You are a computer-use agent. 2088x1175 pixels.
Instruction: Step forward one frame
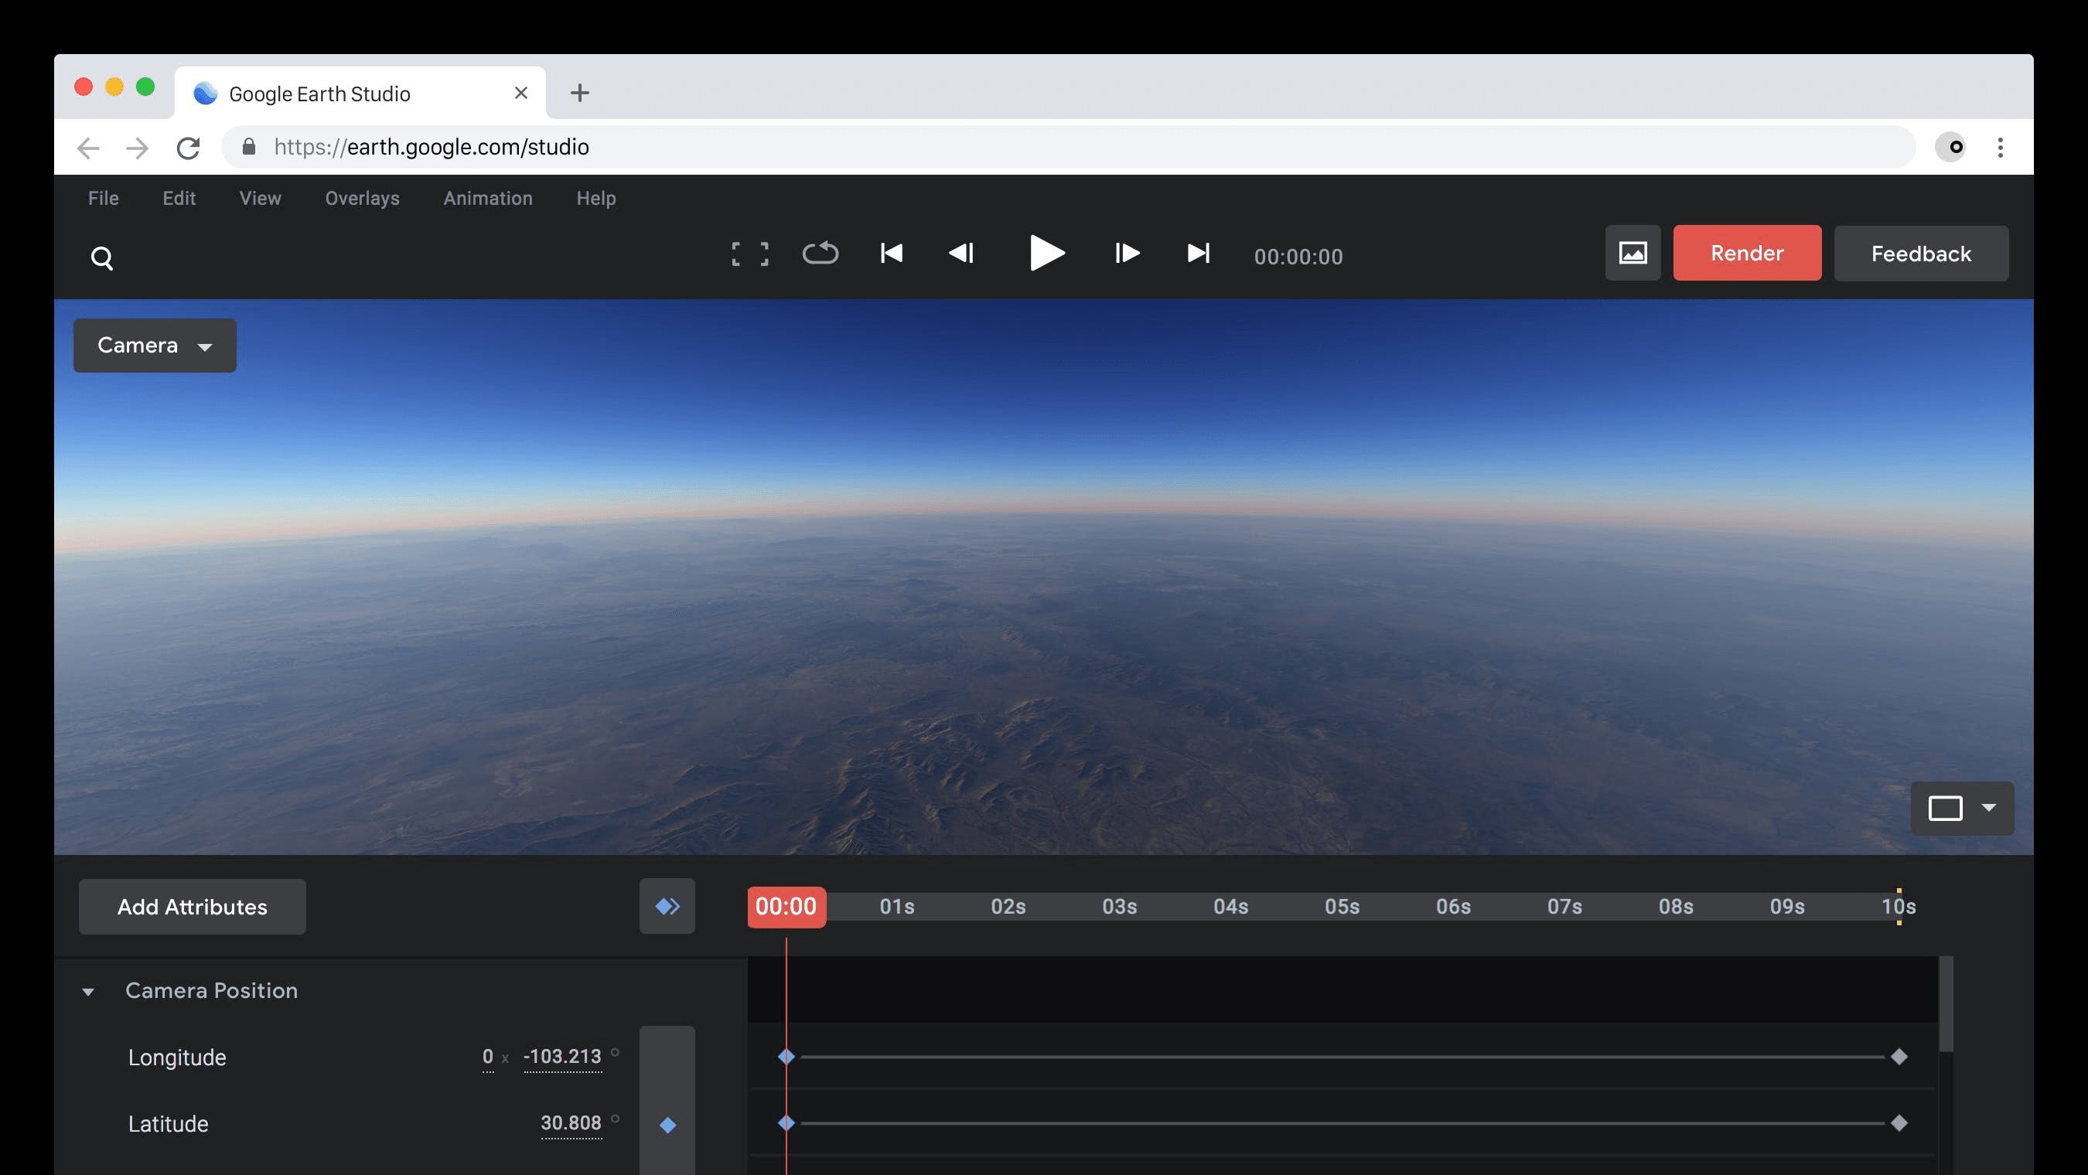(1127, 254)
